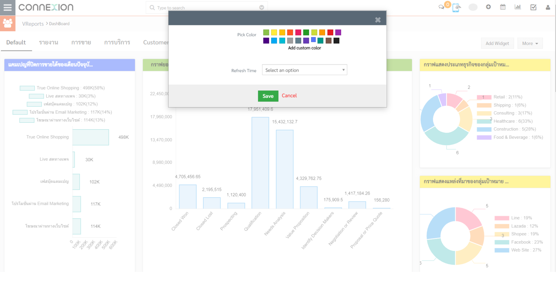Expand the search box options arrow
The image size is (556, 281).
(262, 8)
